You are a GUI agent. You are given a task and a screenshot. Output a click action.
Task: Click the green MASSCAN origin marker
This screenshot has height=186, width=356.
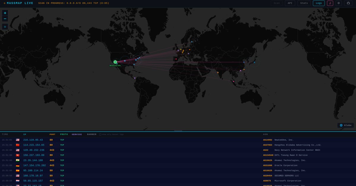click(115, 62)
